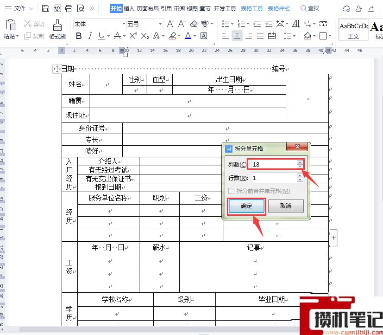Toggle Superscript formatting
Screen dimensions: 383x335
[133, 36]
